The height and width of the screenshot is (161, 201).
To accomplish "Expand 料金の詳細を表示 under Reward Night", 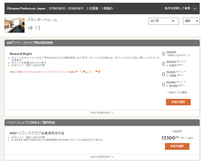I will (102, 113).
